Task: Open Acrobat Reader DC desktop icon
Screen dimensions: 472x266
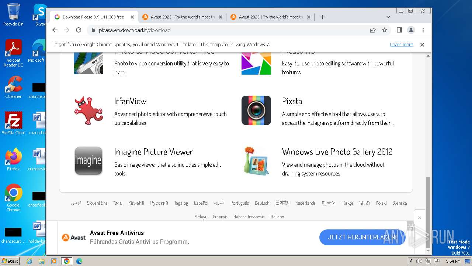Action: coord(13,53)
